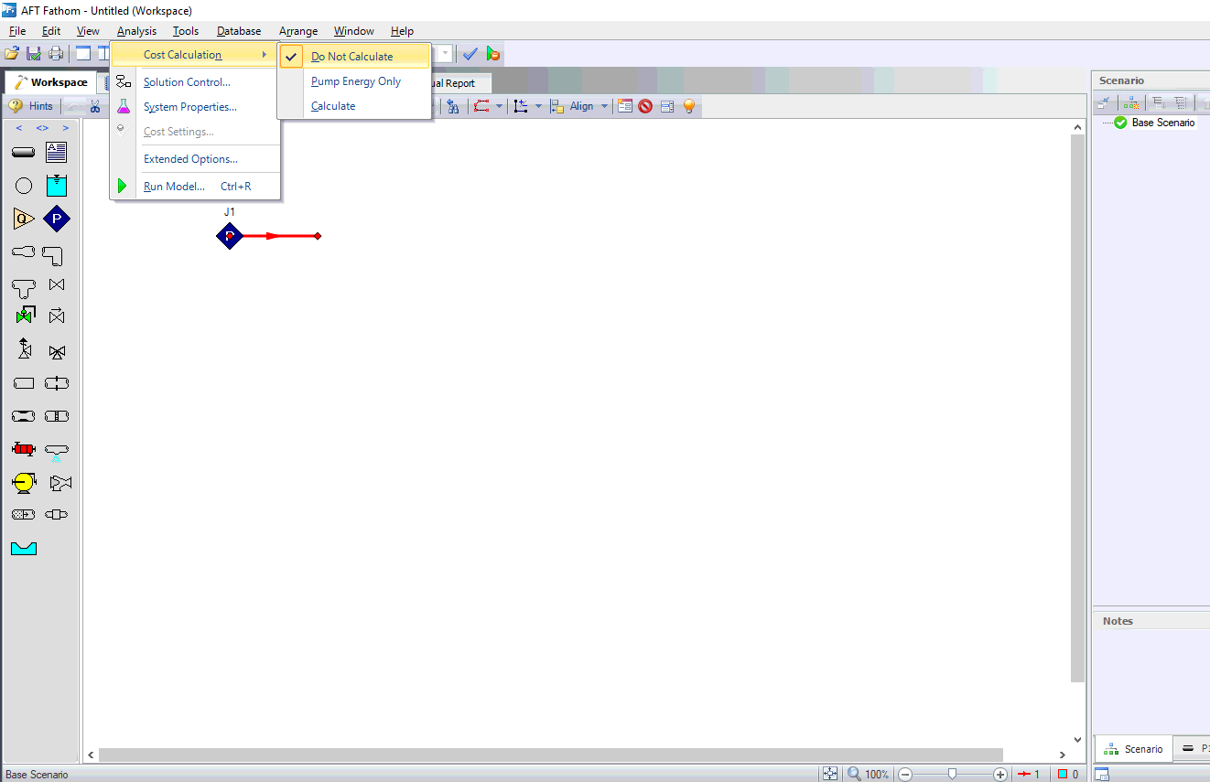The height and width of the screenshot is (782, 1210).
Task: Select the Do Not Calculate option
Action: click(x=355, y=56)
